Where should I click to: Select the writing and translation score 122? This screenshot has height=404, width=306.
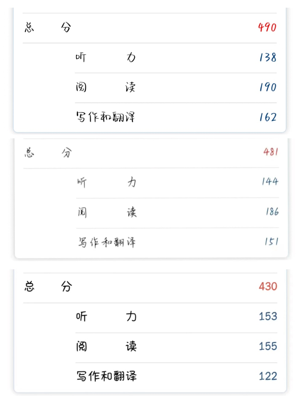[x=268, y=376]
